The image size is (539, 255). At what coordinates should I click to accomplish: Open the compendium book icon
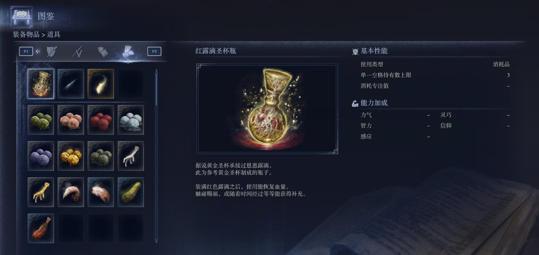pos(22,16)
